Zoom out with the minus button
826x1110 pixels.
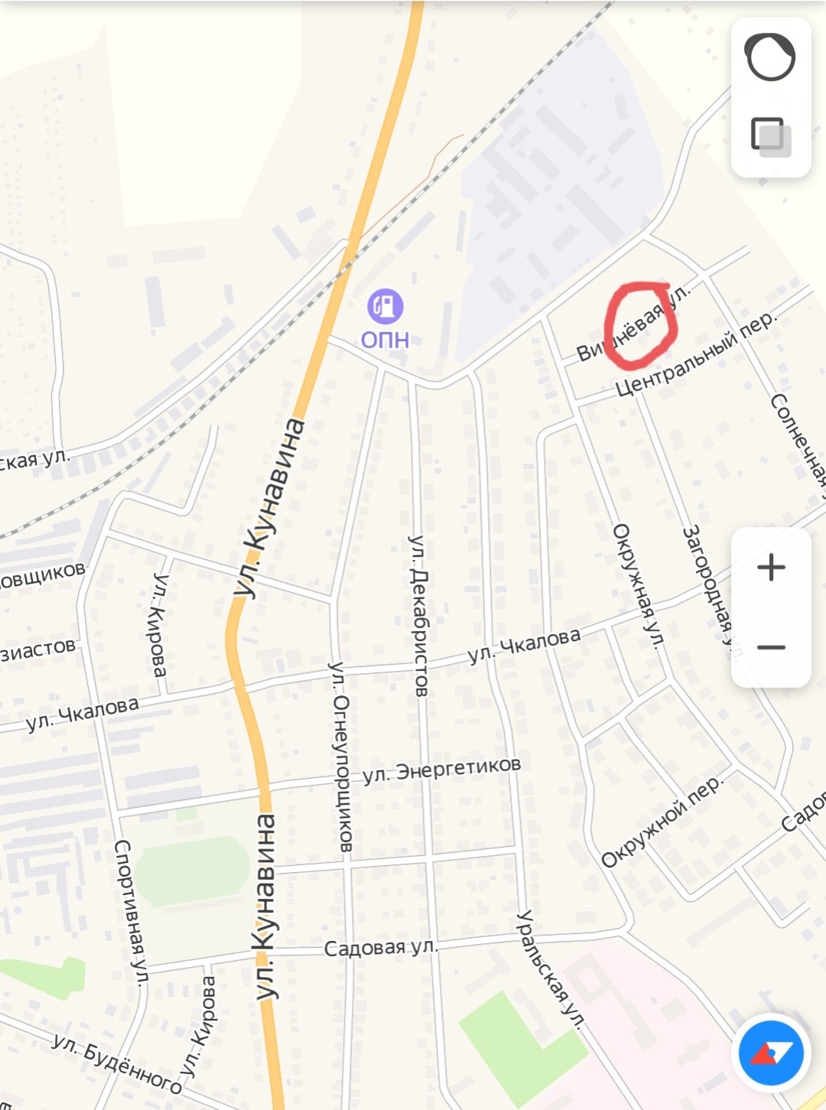click(x=771, y=648)
